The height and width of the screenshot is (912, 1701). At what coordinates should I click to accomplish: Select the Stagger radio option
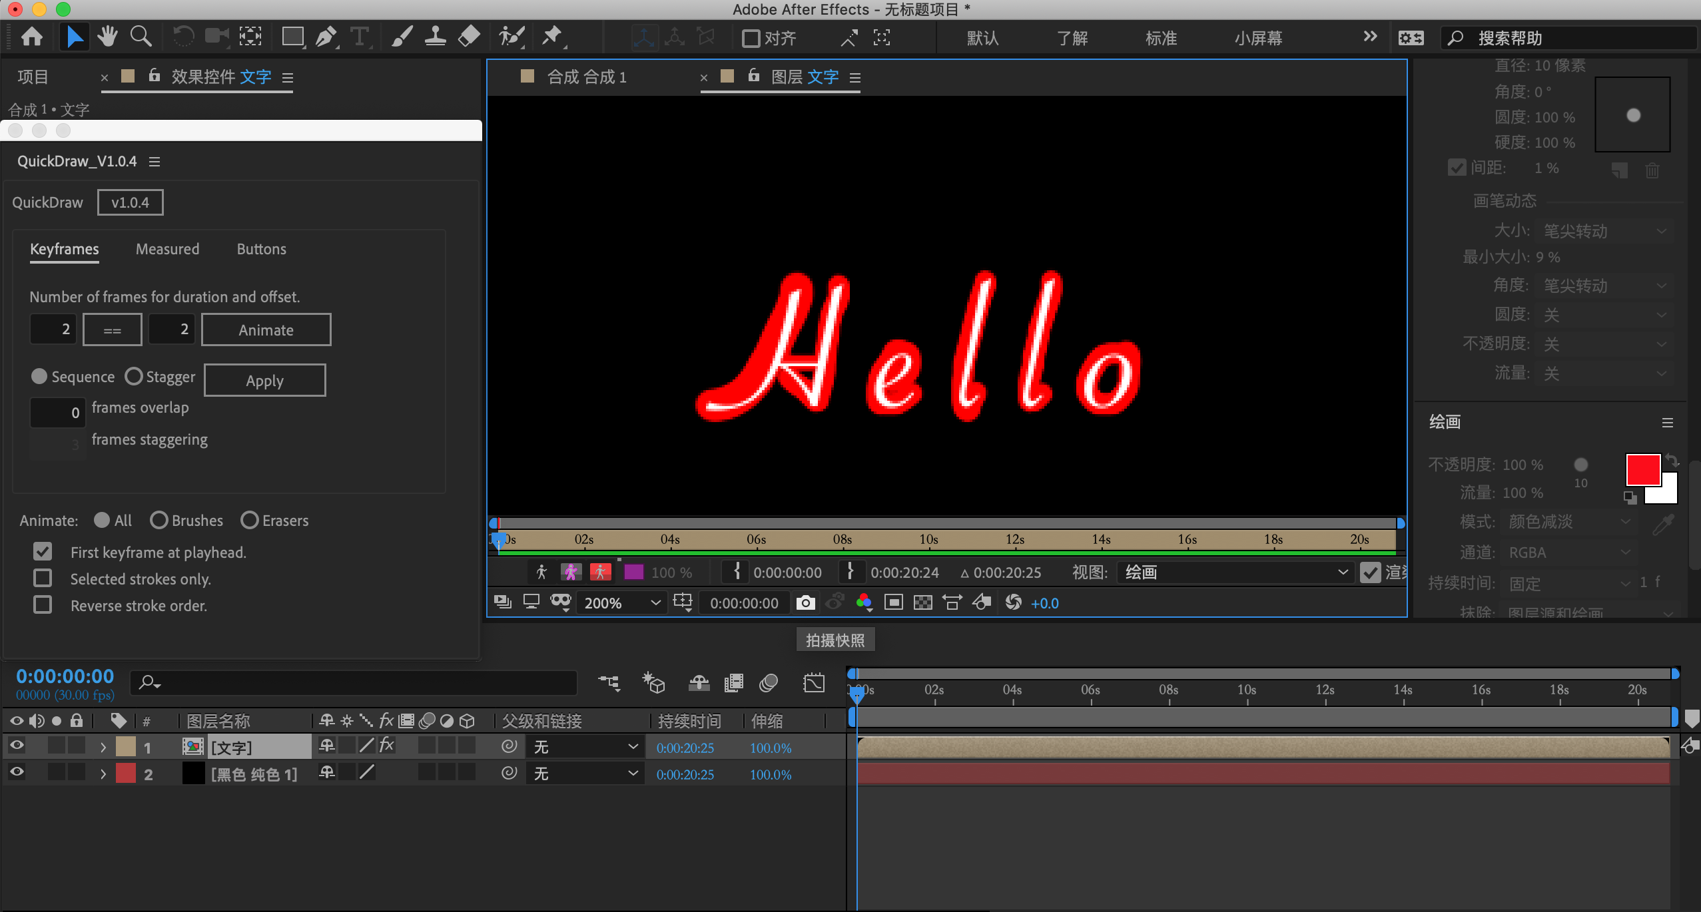tap(134, 377)
